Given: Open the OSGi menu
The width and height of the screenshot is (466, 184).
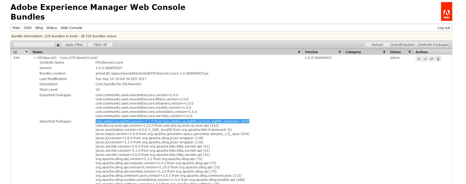Looking at the screenshot, I should tap(28, 28).
